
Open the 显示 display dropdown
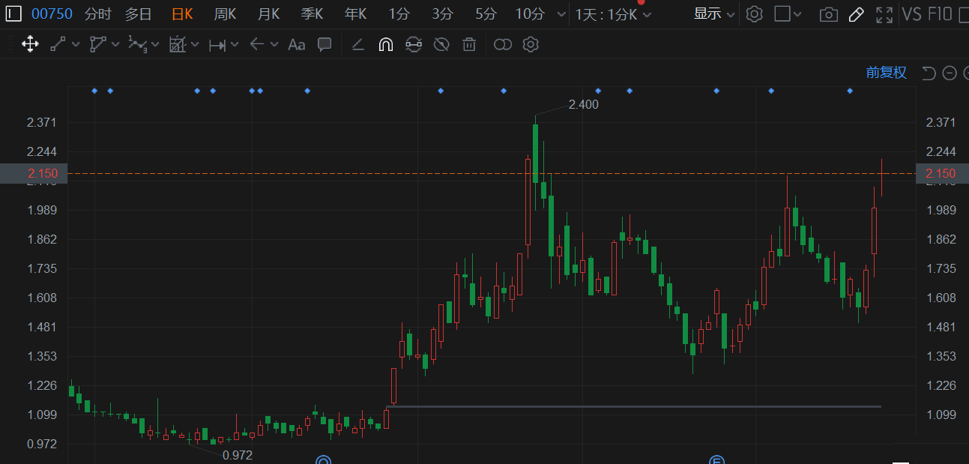coord(713,13)
